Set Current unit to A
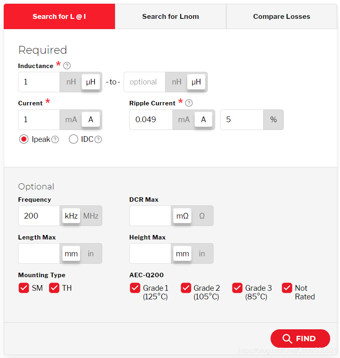Viewport: 340px width, 358px height. 91,120
